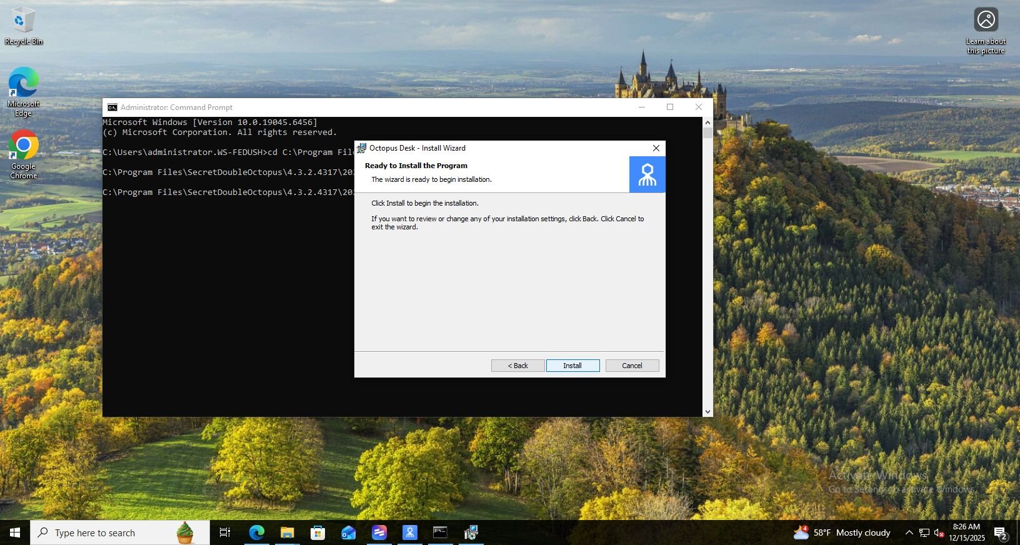Click Install to begin the Octopus Desk installation
Image resolution: width=1020 pixels, height=545 pixels.
[x=572, y=366]
